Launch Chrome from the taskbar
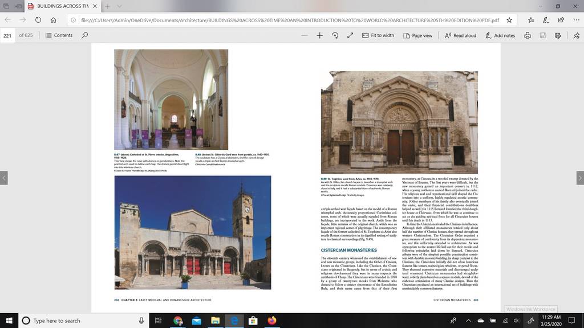The height and width of the screenshot is (328, 584). tap(178, 321)
